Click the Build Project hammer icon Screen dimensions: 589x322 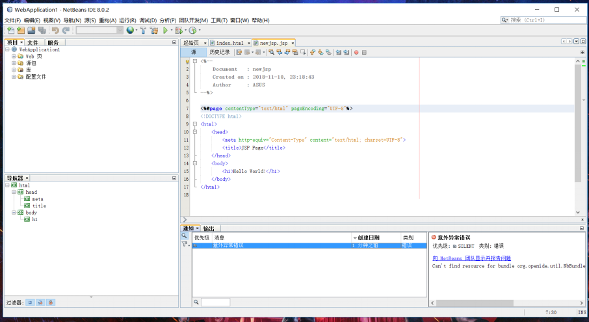(x=143, y=31)
